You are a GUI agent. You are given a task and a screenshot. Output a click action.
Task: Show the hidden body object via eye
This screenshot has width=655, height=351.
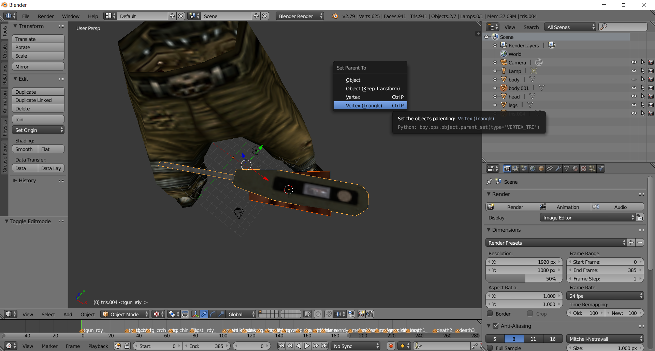pyautogui.click(x=634, y=79)
